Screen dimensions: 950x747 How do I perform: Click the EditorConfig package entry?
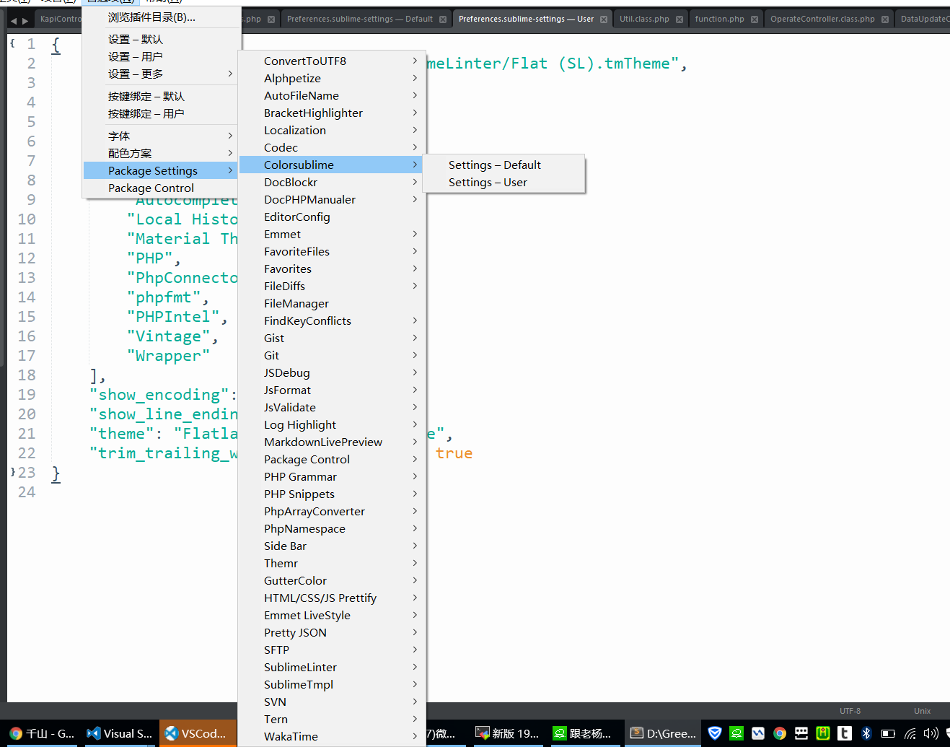click(x=332, y=217)
